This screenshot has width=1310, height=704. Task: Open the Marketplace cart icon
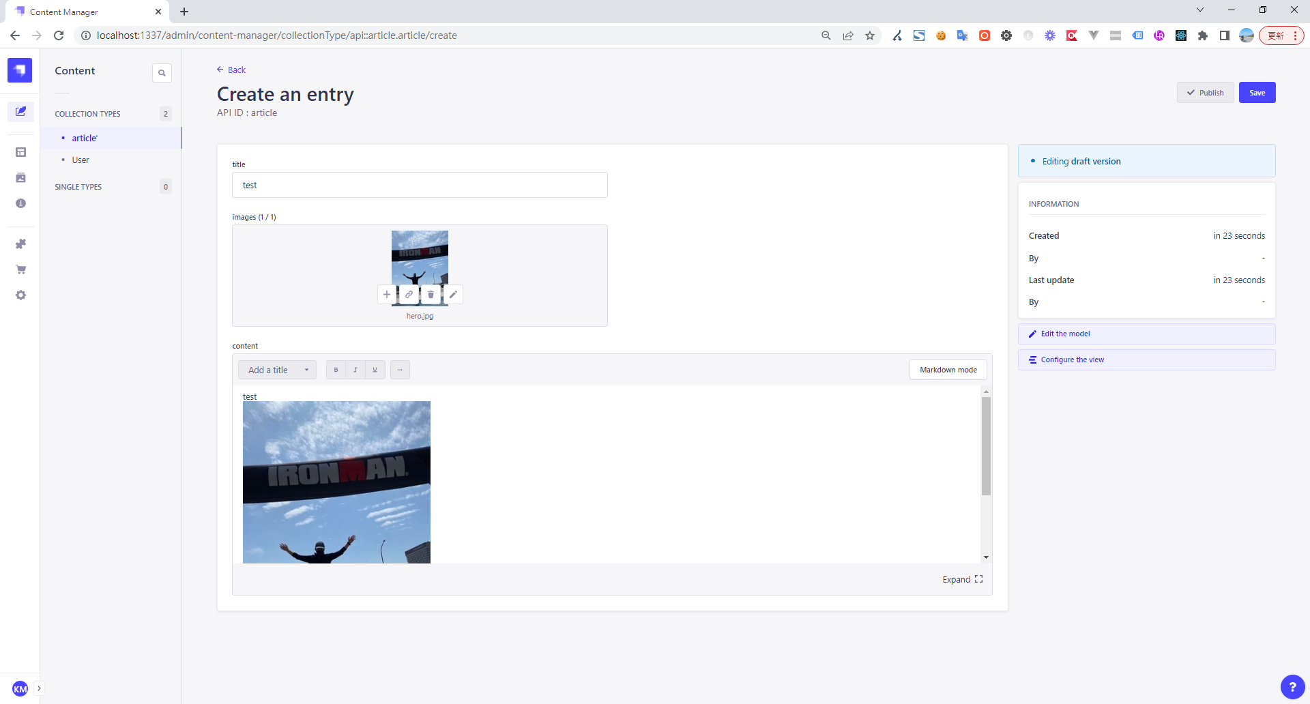point(20,269)
